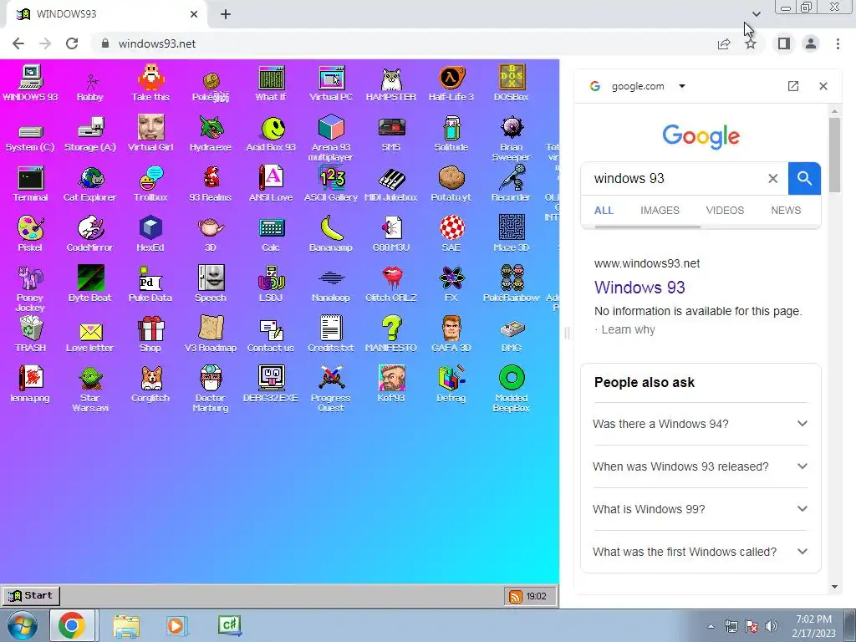This screenshot has height=642, width=856.
Task: Open the Virtual PC icon
Action: click(331, 83)
